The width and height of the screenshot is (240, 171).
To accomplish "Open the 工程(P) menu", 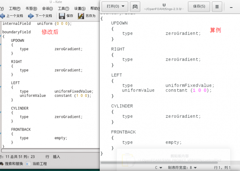I will coord(14,8).
